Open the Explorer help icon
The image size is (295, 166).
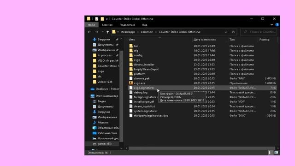[x=277, y=24]
